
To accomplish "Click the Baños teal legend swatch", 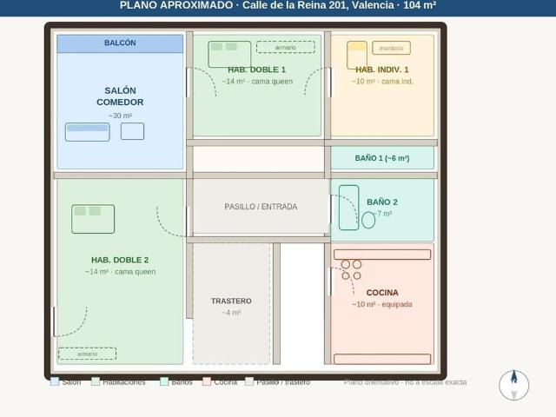I will point(164,381).
